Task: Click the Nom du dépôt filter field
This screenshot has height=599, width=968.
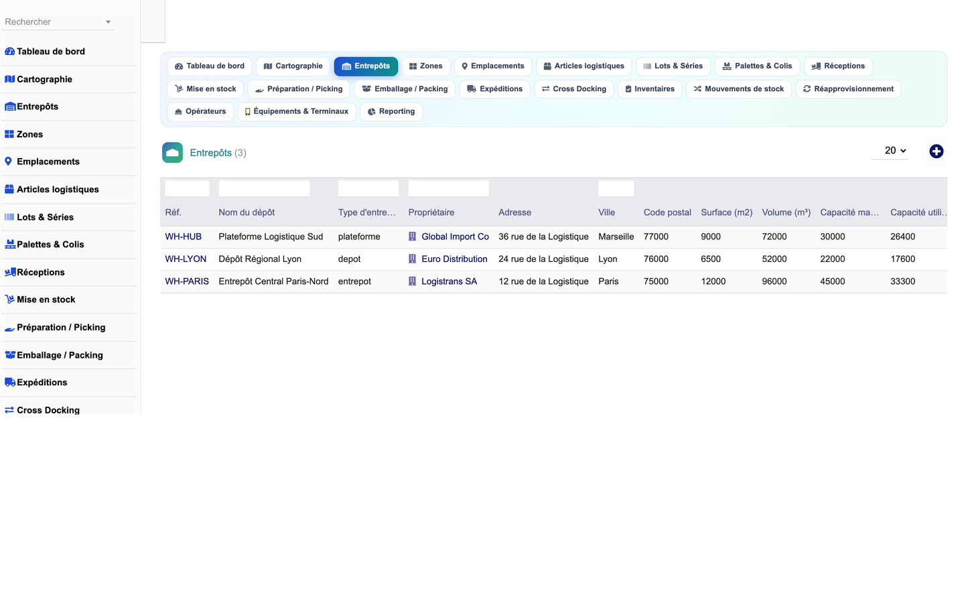Action: pyautogui.click(x=264, y=188)
